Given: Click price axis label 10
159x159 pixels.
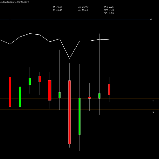Looking at the screenshot, I should coord(153,112).
